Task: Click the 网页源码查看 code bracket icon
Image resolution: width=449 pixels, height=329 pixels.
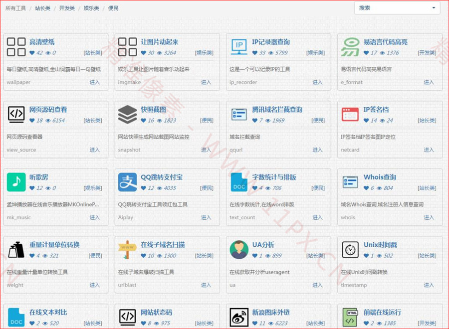Action: (x=16, y=115)
